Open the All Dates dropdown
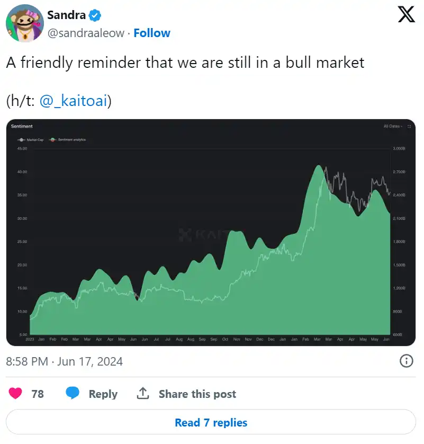 (x=393, y=126)
